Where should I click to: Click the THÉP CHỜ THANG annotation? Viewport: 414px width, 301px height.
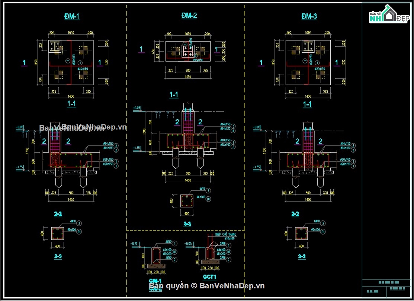(x=225, y=234)
